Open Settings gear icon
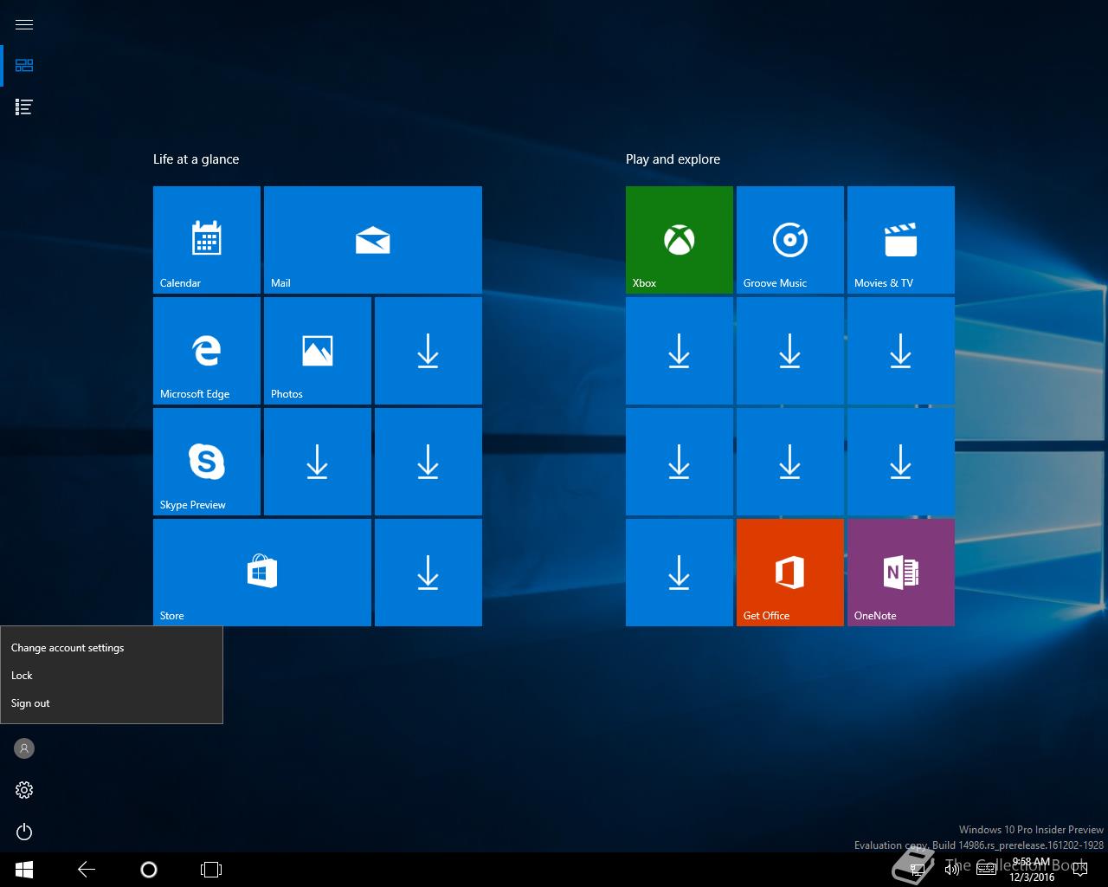The width and height of the screenshot is (1108, 887). (x=24, y=790)
